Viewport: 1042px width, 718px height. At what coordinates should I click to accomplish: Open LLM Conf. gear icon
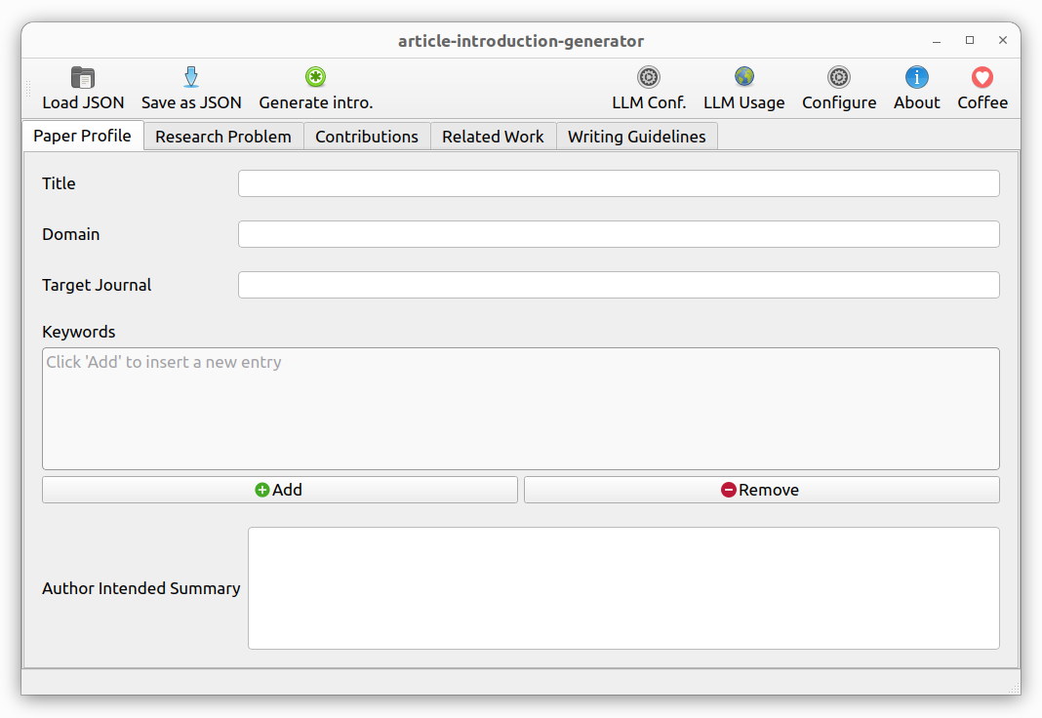click(649, 77)
